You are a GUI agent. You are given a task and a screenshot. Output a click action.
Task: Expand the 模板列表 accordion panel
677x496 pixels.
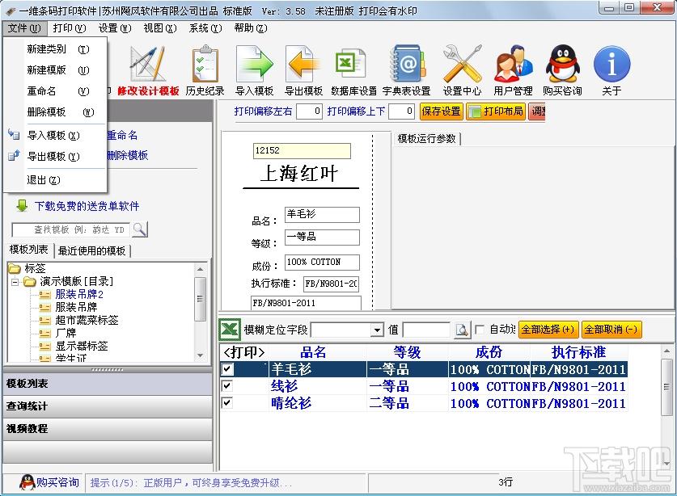(x=108, y=384)
